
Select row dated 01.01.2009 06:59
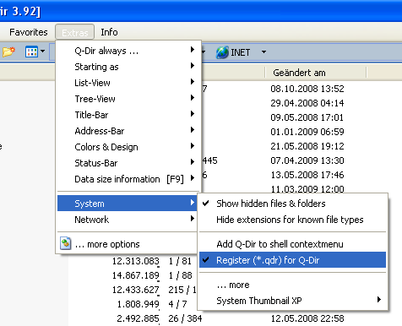[307, 132]
